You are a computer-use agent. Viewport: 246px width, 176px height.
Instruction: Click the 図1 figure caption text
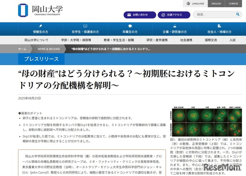206,156
